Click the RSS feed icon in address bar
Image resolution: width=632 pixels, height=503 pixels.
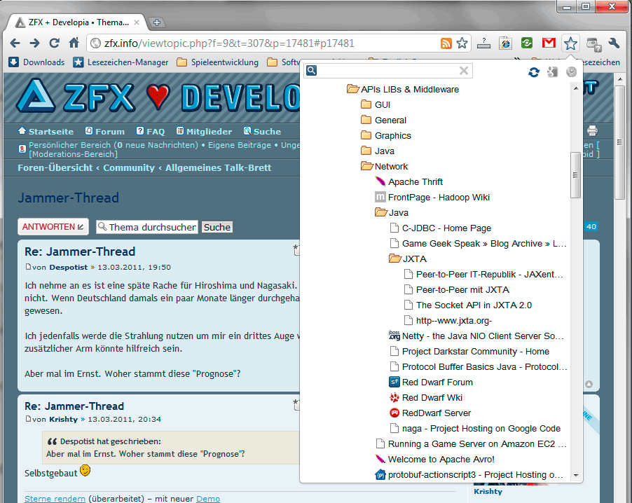pos(446,43)
